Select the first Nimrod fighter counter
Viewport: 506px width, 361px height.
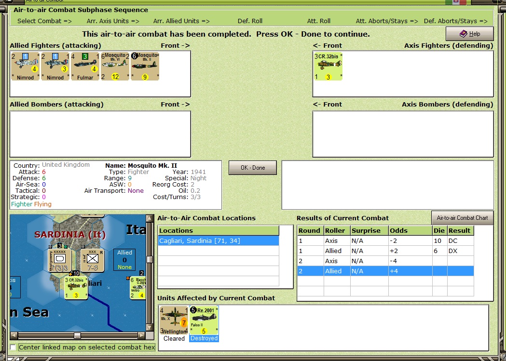pos(25,67)
